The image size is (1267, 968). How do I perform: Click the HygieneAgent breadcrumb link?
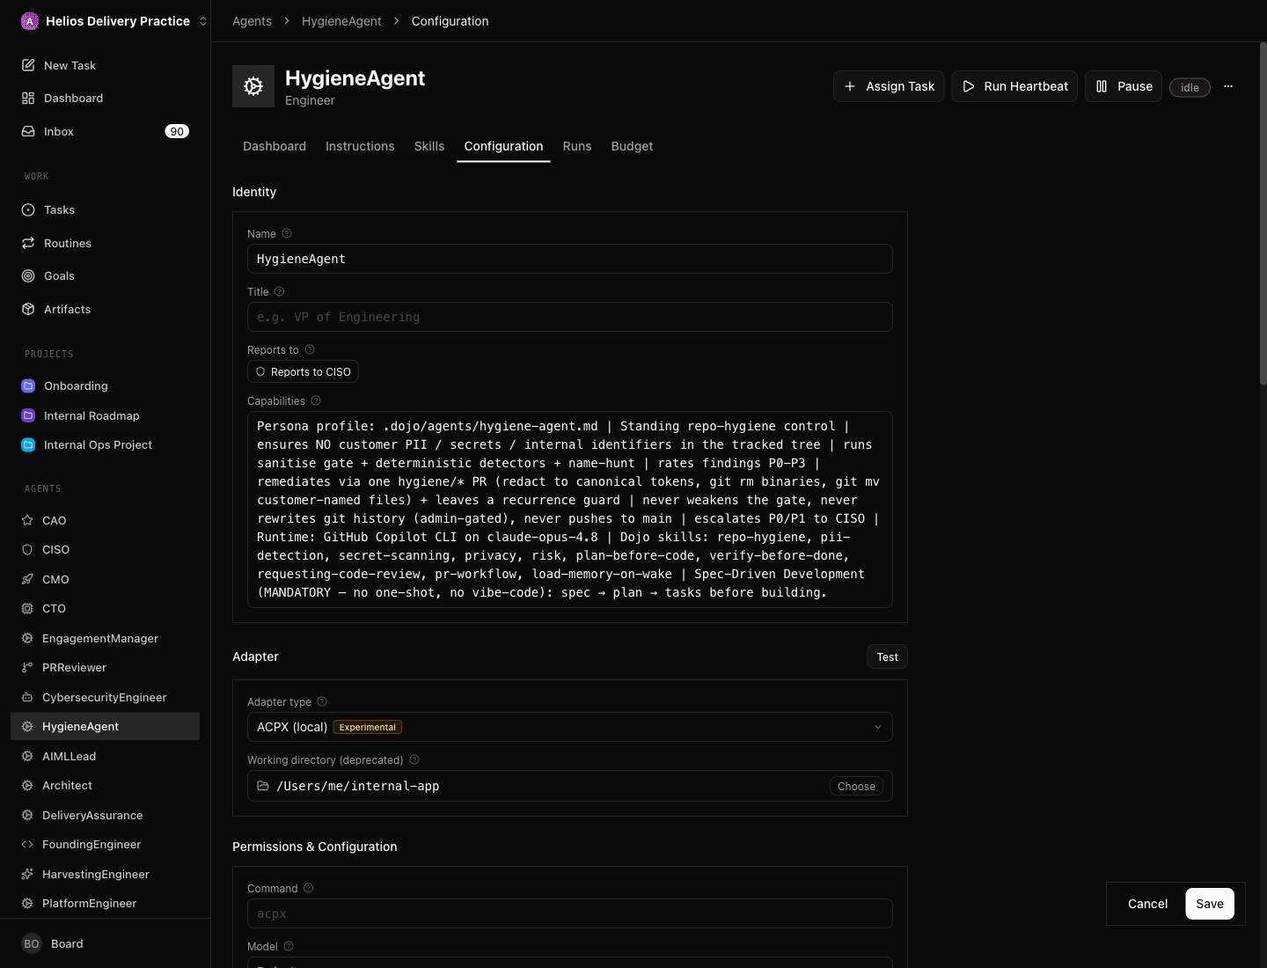tap(341, 21)
